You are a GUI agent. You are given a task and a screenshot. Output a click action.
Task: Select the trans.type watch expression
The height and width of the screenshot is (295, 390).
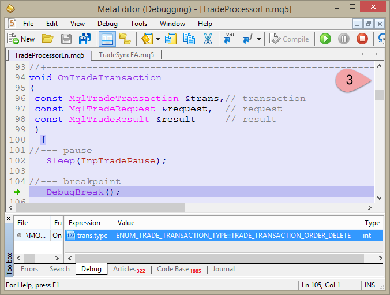pyautogui.click(x=89, y=236)
